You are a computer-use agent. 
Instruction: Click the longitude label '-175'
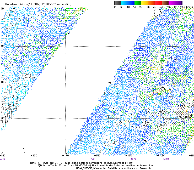tap(34, 155)
